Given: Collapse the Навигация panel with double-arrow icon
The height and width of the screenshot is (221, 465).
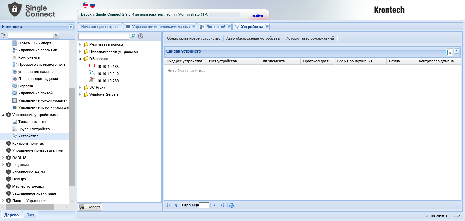Looking at the screenshot, I should pos(71,27).
